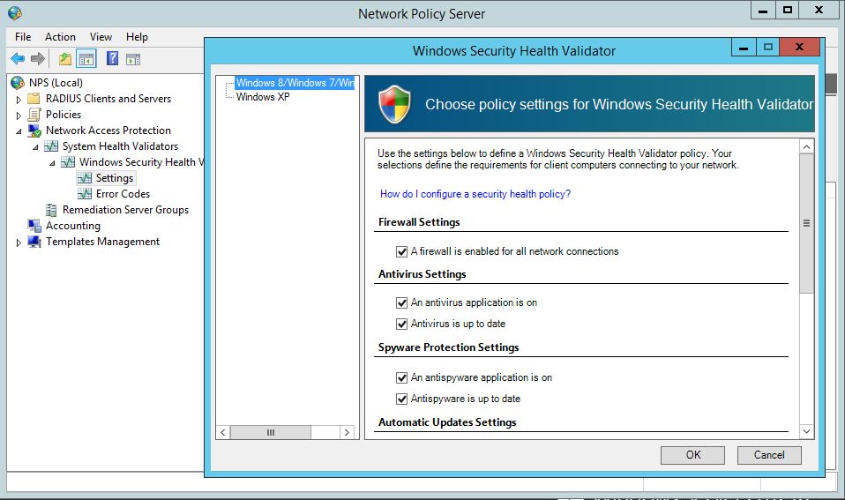Click the RADIUS Clients and Servers folder icon
The height and width of the screenshot is (500, 845).
point(34,99)
